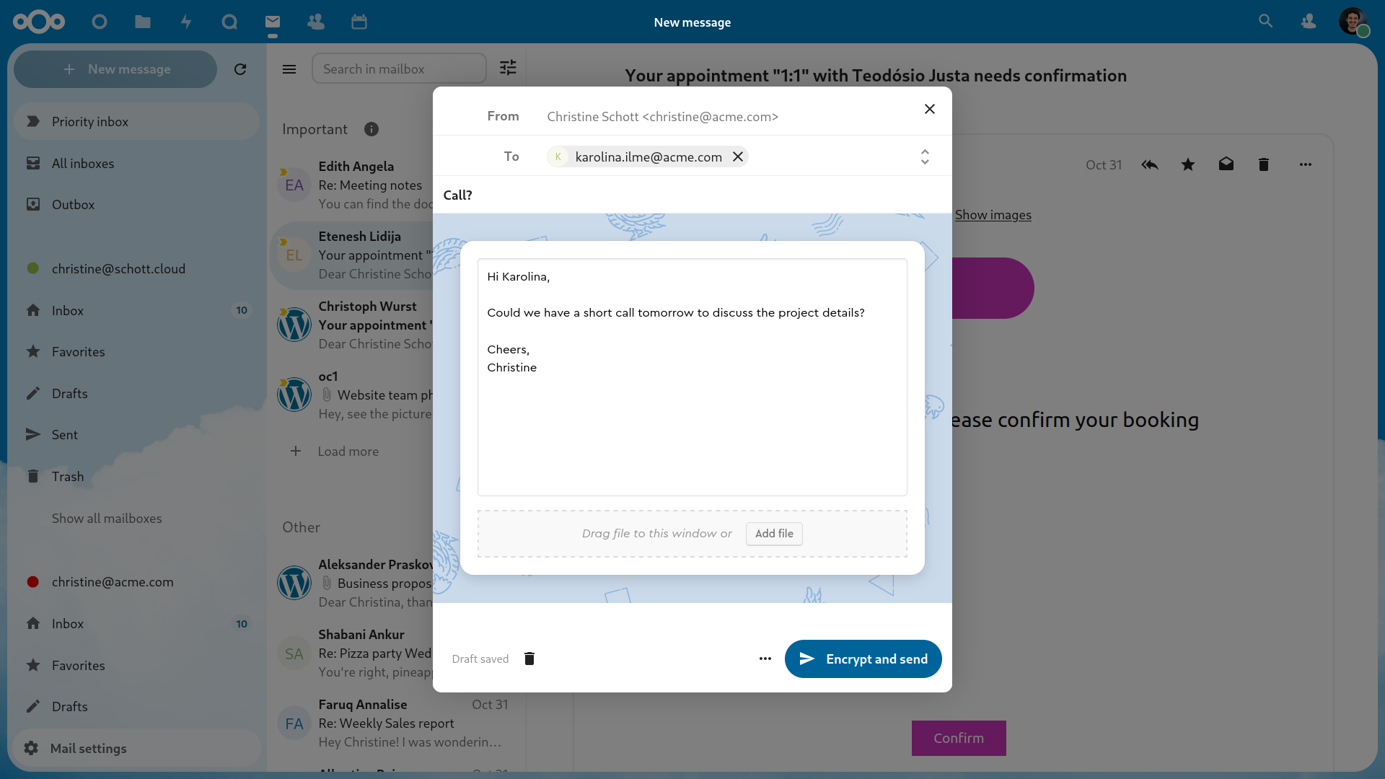Open global search from the top bar
The image size is (1385, 779).
pyautogui.click(x=1266, y=22)
